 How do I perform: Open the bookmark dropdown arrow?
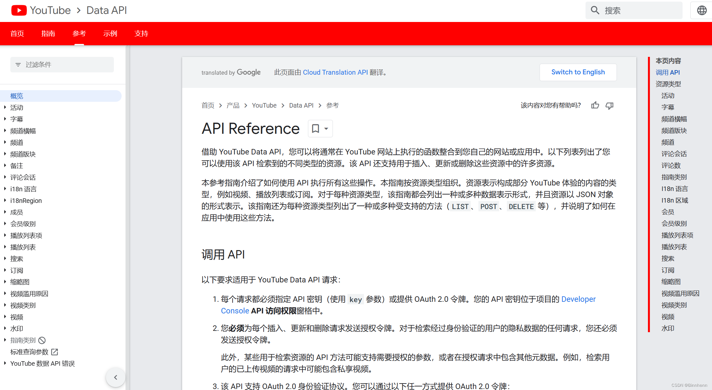(326, 129)
